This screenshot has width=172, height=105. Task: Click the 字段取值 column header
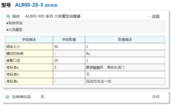(69, 39)
